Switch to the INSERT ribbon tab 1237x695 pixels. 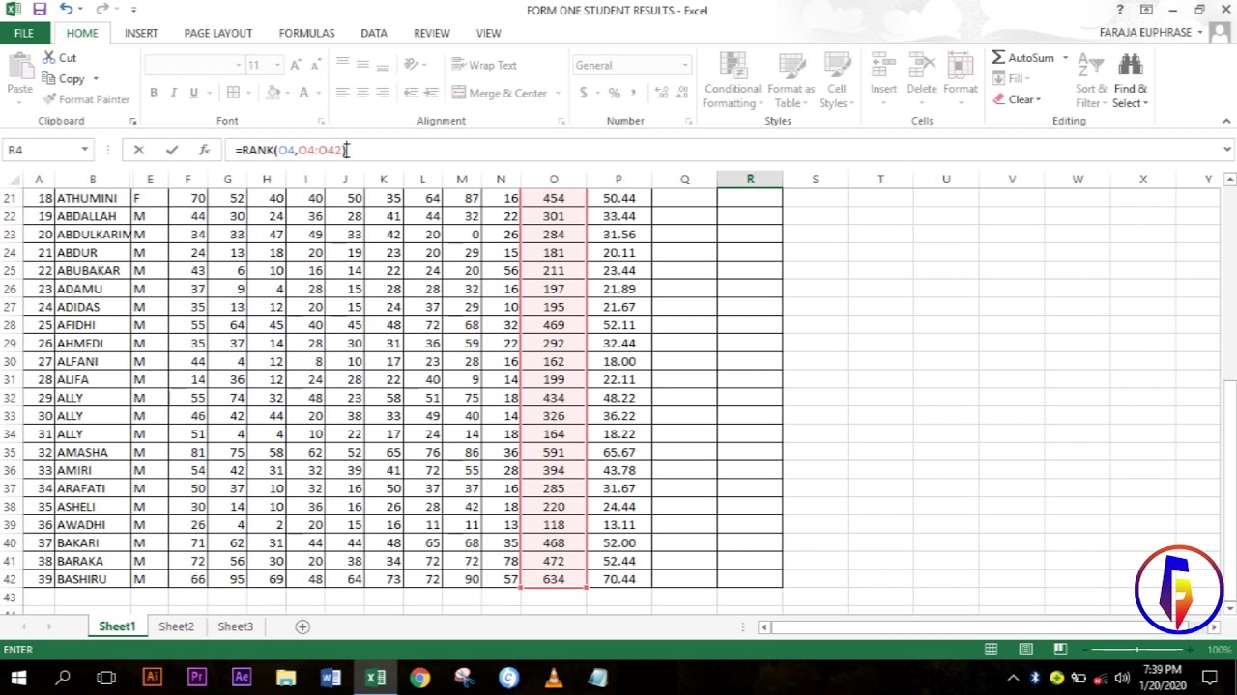point(141,33)
